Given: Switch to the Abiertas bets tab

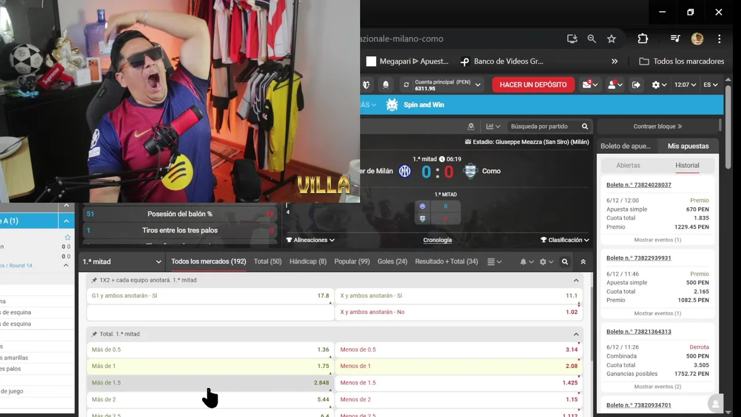Looking at the screenshot, I should pyautogui.click(x=628, y=165).
